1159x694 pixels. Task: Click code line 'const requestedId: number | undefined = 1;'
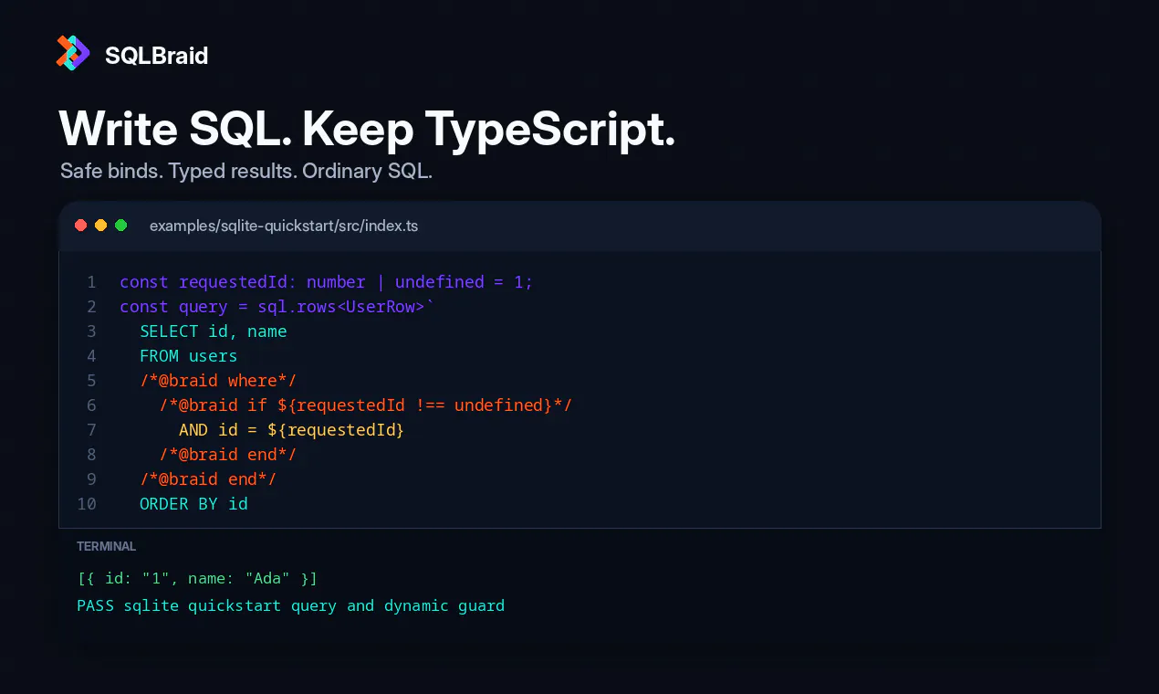pos(327,282)
